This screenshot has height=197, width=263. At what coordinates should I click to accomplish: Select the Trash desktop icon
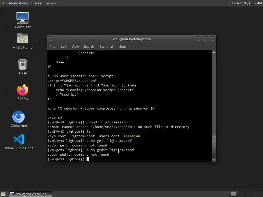click(x=23, y=67)
